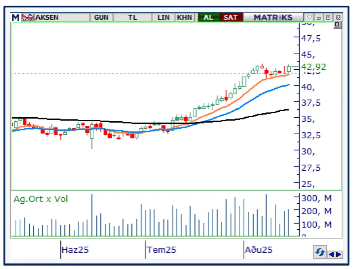Click the 37,5 price axis label
The image size is (356, 269).
311,103
